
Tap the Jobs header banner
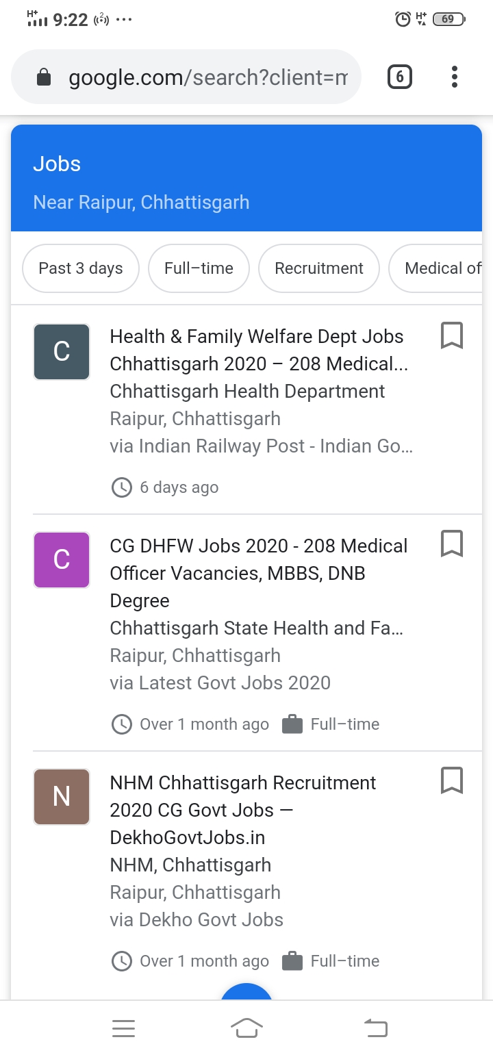pyautogui.click(x=246, y=179)
